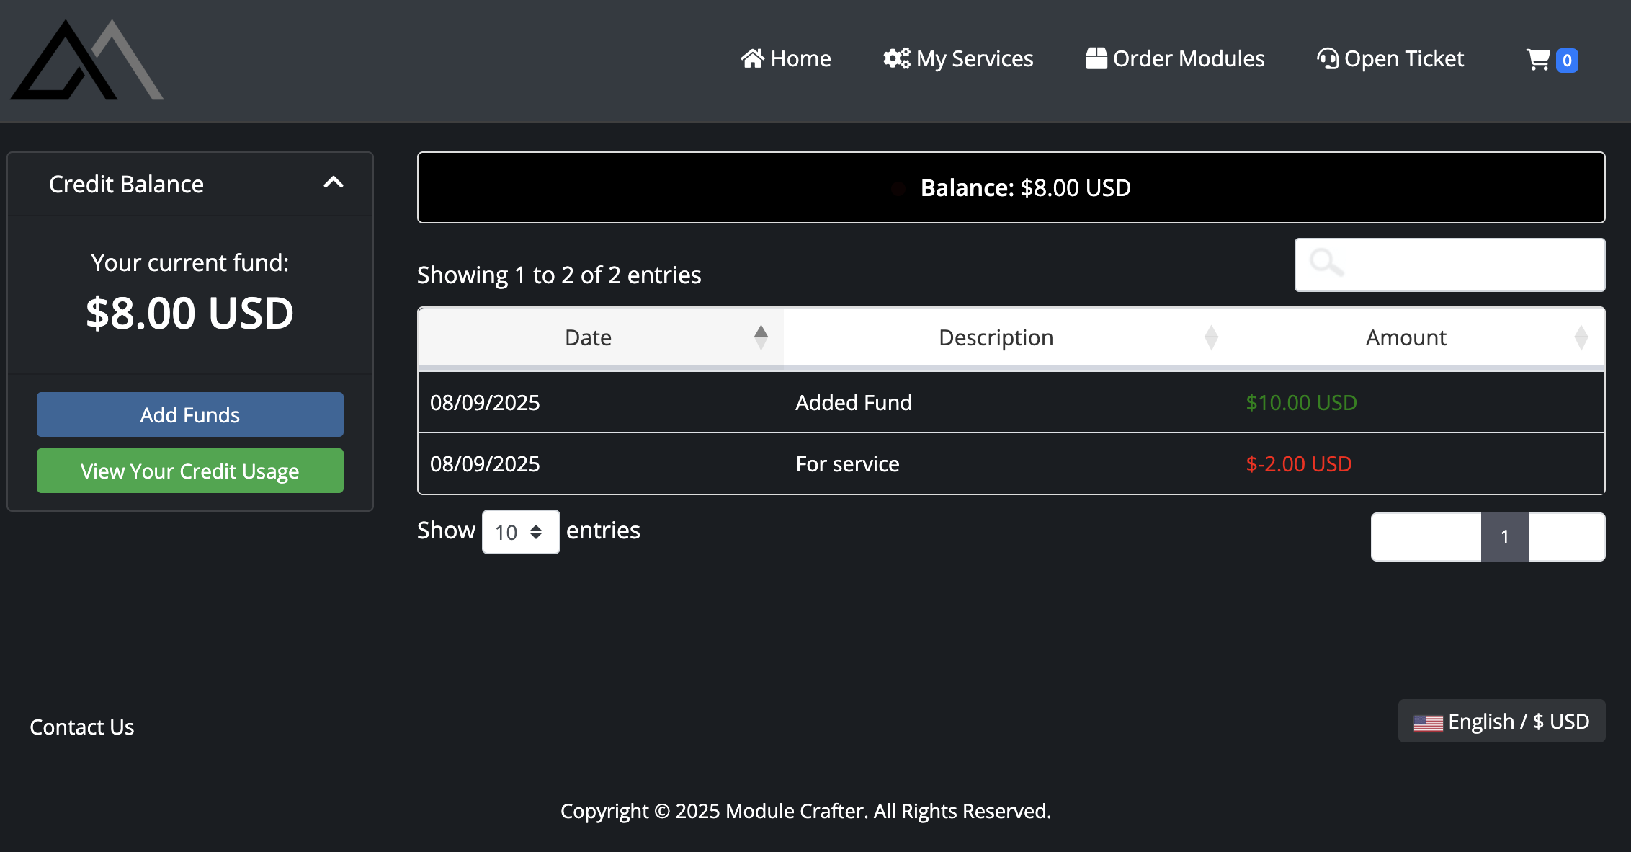The width and height of the screenshot is (1631, 852).
Task: Click View Your Credit Usage button
Action: [190, 471]
